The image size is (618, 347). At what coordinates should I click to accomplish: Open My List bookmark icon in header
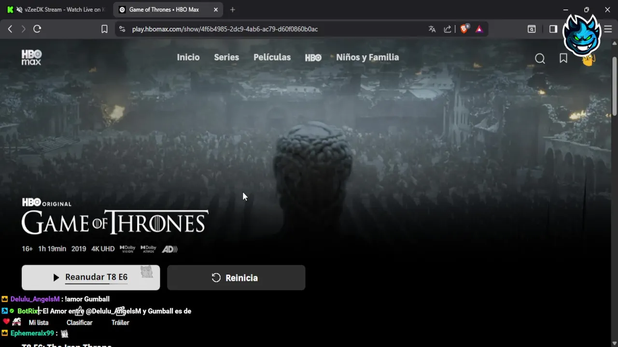pos(563,58)
